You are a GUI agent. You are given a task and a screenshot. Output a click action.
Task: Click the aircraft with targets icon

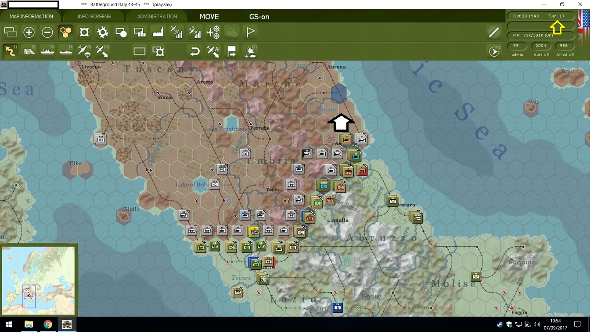[x=213, y=32]
